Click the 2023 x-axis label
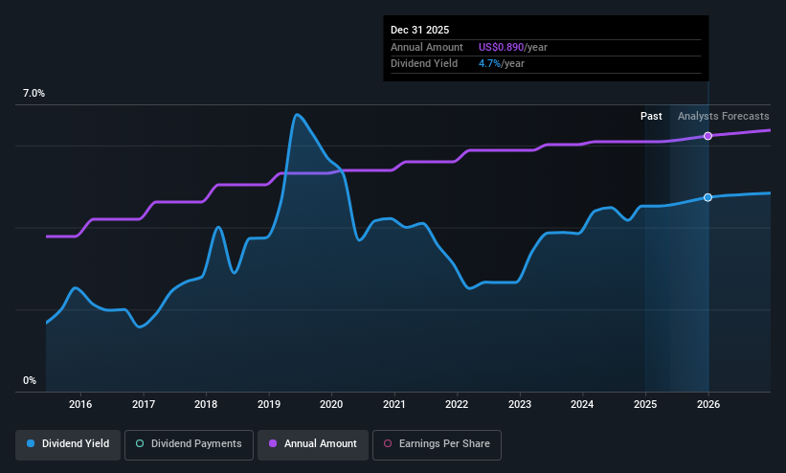Screen dimensions: 786x473 tap(520, 404)
